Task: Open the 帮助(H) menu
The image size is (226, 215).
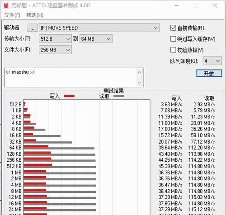Action: [x=35, y=15]
